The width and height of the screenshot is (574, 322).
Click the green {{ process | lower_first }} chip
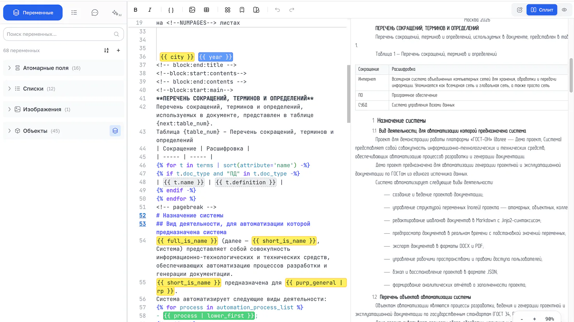pyautogui.click(x=209, y=316)
